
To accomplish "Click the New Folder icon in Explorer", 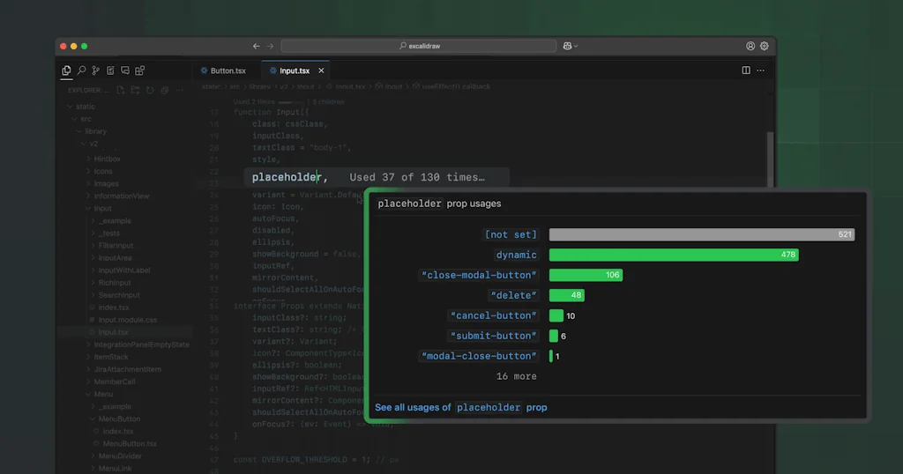I will pos(135,90).
